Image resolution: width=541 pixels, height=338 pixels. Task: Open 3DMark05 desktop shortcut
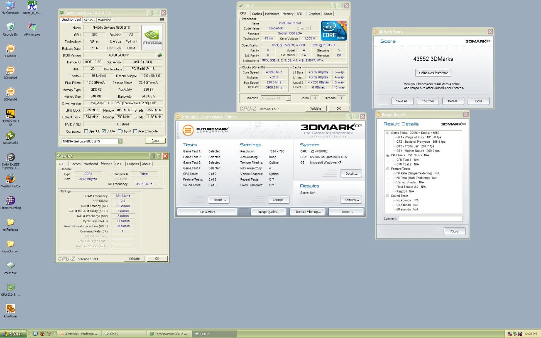tap(10, 72)
